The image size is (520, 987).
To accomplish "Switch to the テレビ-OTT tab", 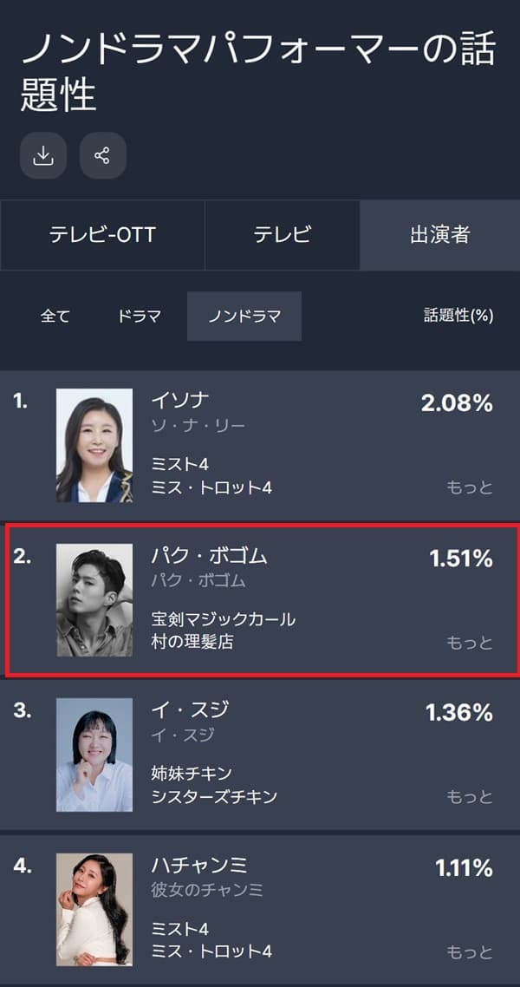I will pos(102,235).
